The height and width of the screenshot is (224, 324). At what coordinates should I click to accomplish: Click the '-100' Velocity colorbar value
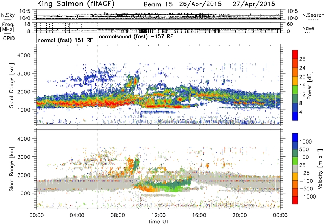coord(306,181)
